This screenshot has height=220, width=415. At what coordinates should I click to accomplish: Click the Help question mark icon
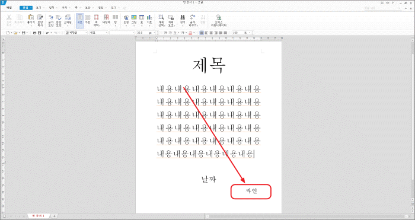pyautogui.click(x=392, y=3)
